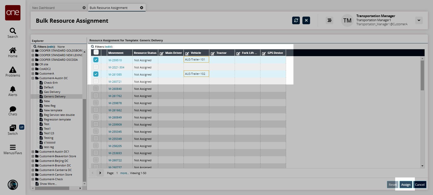Screen dimensions: 433x195
Task: Select the Reg Service rate double template
Action: coord(59,115)
